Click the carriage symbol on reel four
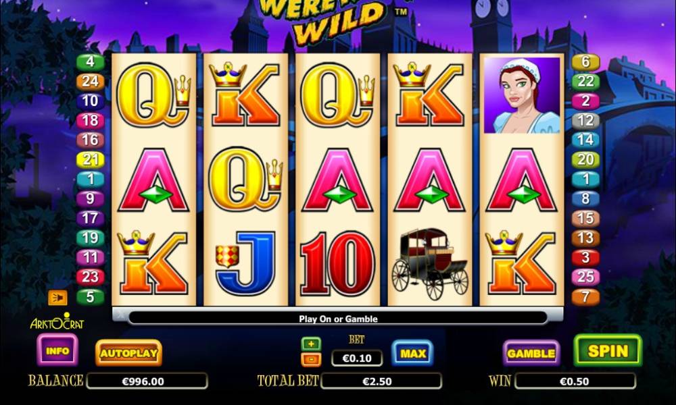Image resolution: width=676 pixels, height=405 pixels. (x=430, y=263)
